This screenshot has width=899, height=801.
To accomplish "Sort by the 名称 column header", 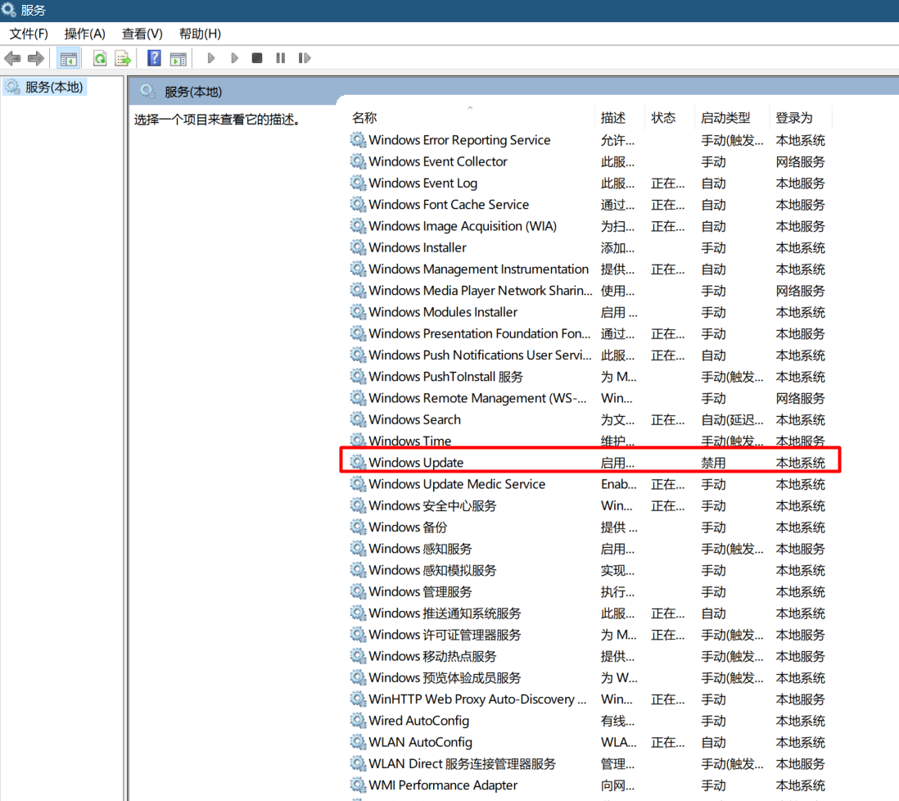I will point(364,118).
